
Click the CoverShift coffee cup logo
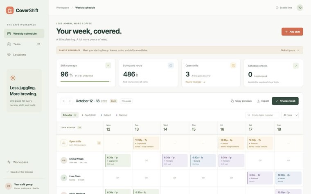pyautogui.click(x=10, y=10)
